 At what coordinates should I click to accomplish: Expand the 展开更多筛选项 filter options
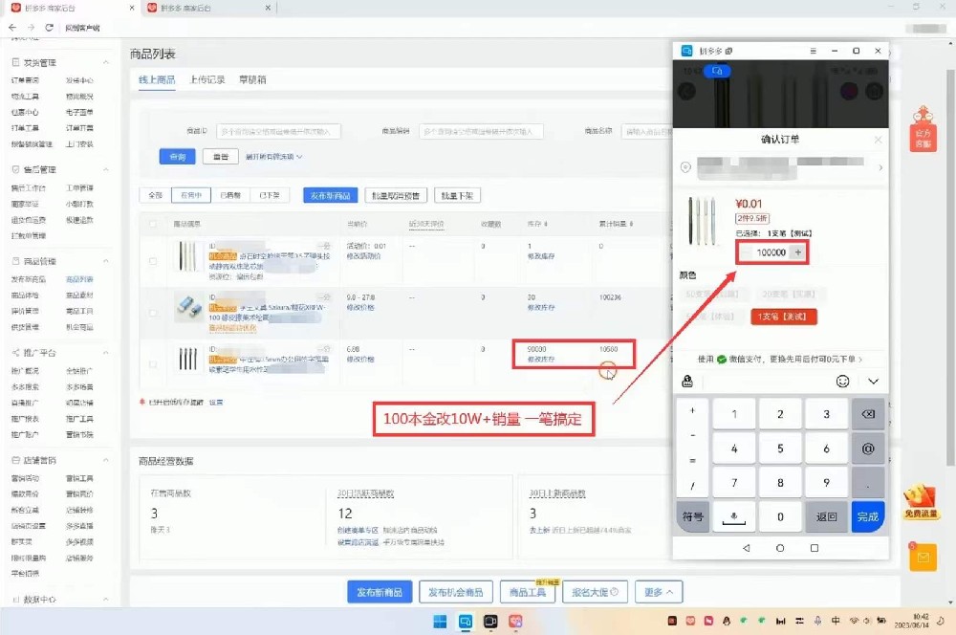[274, 157]
